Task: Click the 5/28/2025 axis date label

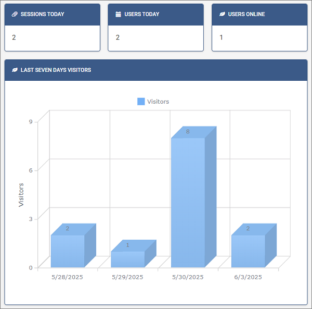Action: click(67, 277)
